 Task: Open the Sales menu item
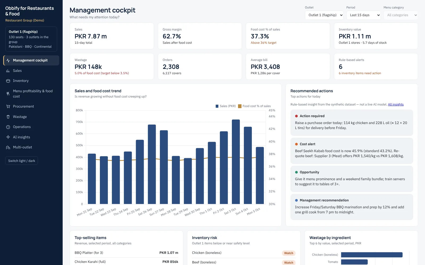point(31,71)
